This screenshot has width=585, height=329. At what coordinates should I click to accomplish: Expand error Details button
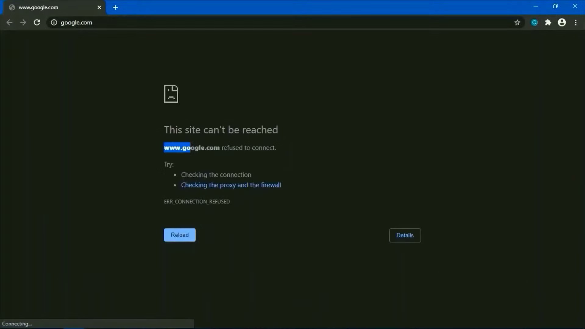[405, 235]
